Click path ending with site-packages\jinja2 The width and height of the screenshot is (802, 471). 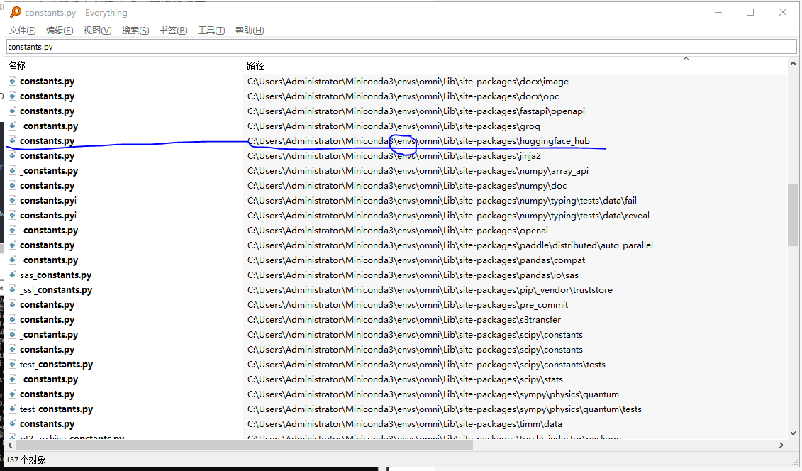coord(394,155)
